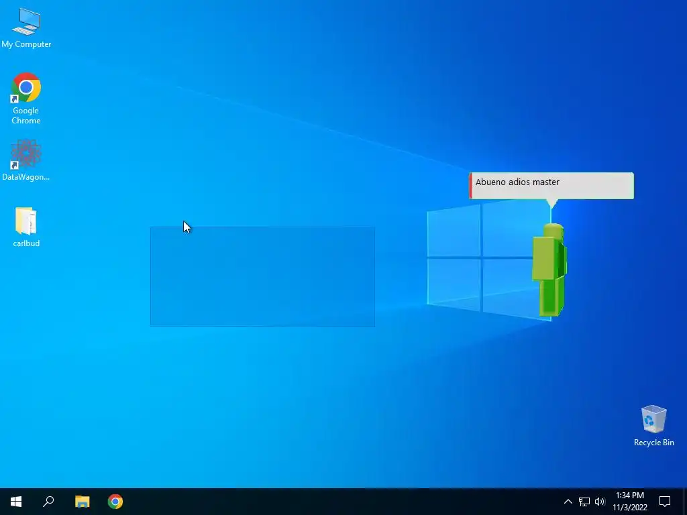
Task: Open the volume speaker icon
Action: coord(600,502)
